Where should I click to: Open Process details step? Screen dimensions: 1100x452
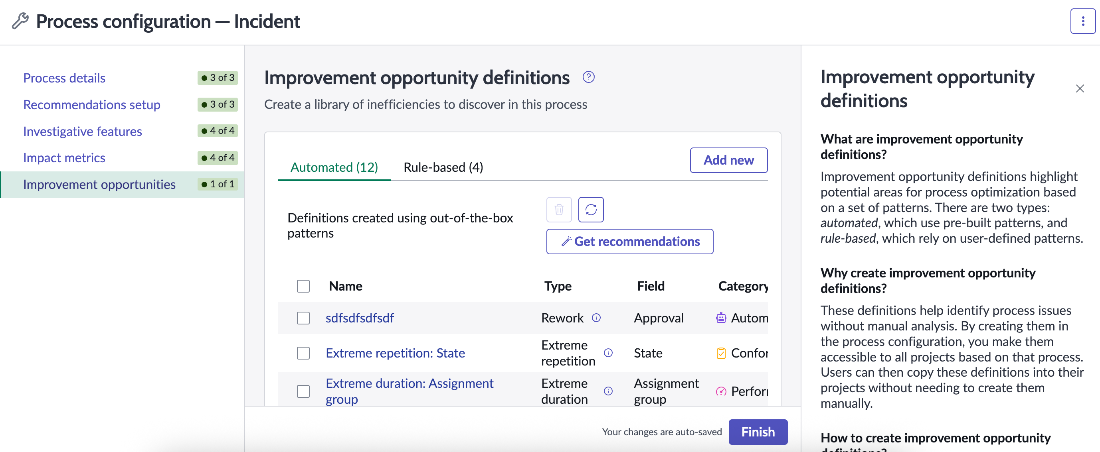(64, 78)
